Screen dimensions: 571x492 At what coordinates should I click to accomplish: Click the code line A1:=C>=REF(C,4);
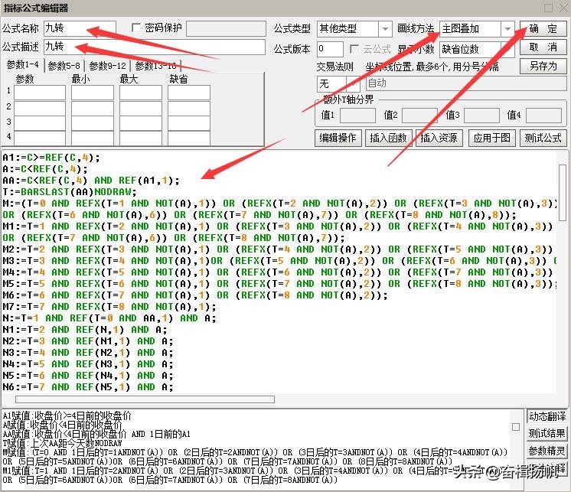pyautogui.click(x=51, y=158)
